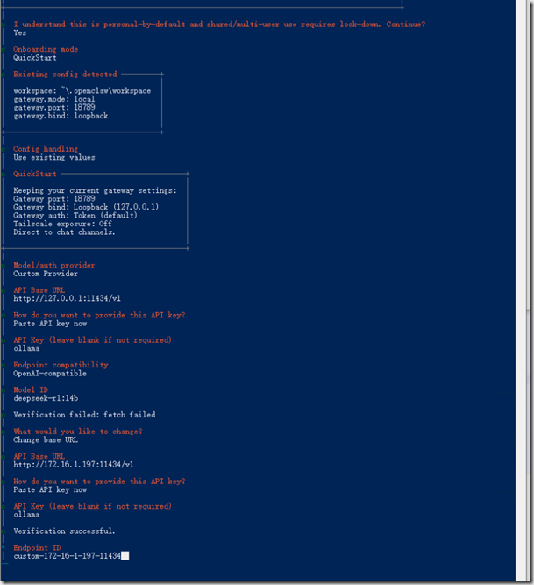Click the 'Model/auth provider' prompt heading
This screenshot has height=585, width=534.
[54, 265]
